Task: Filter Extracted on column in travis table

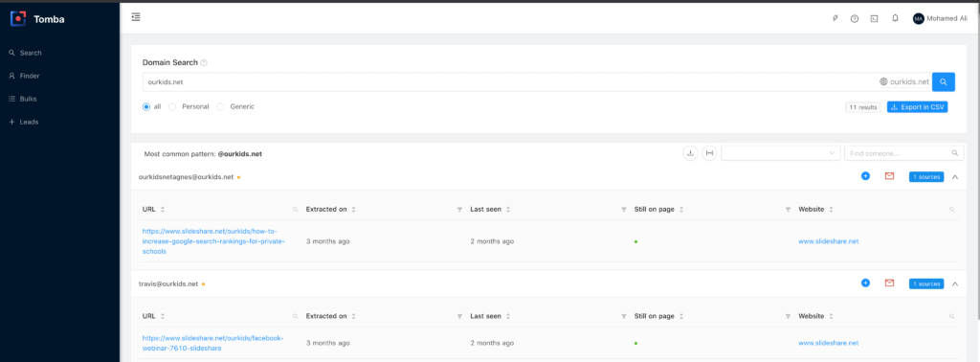Action: pos(459,316)
